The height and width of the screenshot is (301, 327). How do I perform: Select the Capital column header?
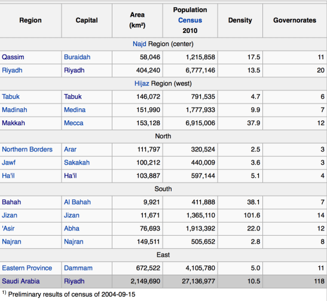[87, 20]
